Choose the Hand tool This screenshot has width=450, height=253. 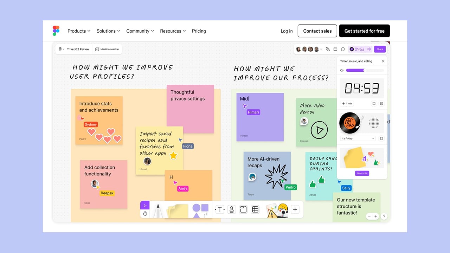145,214
